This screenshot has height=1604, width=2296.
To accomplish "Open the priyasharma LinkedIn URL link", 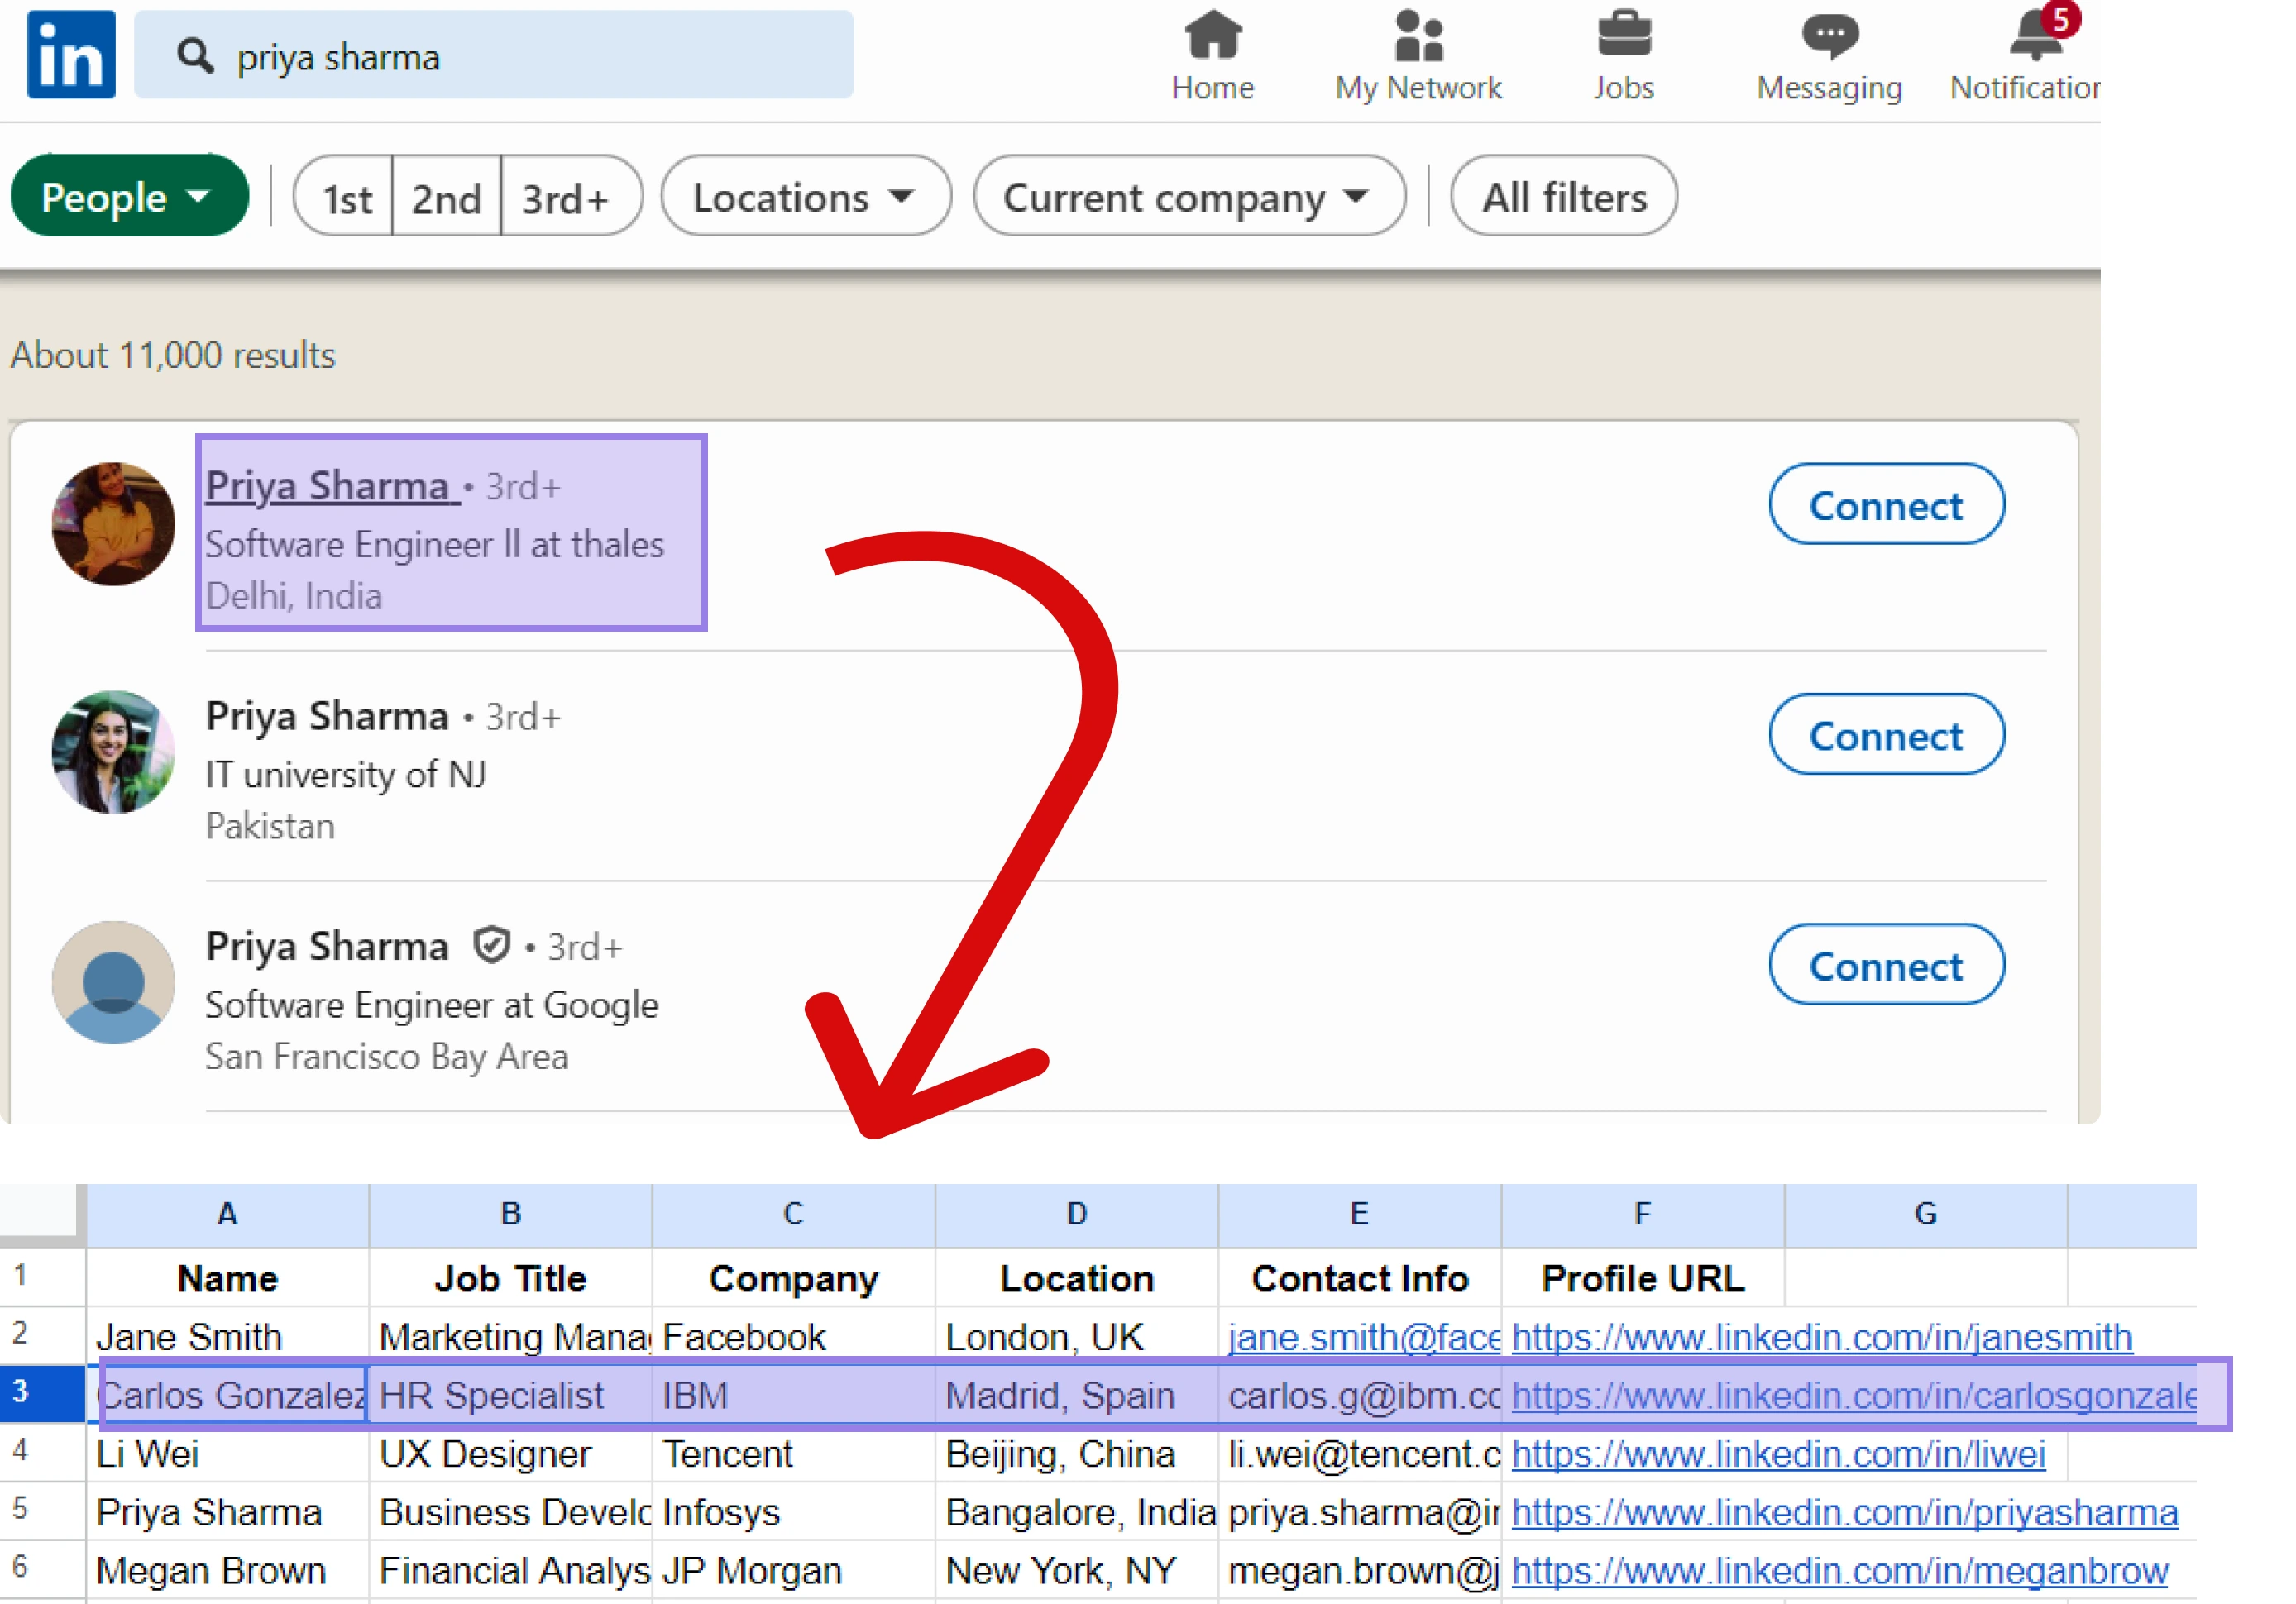I will (1844, 1511).
